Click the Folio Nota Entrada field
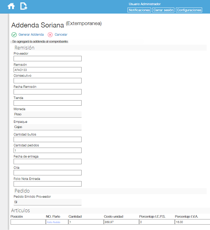Viewport: 210px width, 230px height. (x=47, y=184)
